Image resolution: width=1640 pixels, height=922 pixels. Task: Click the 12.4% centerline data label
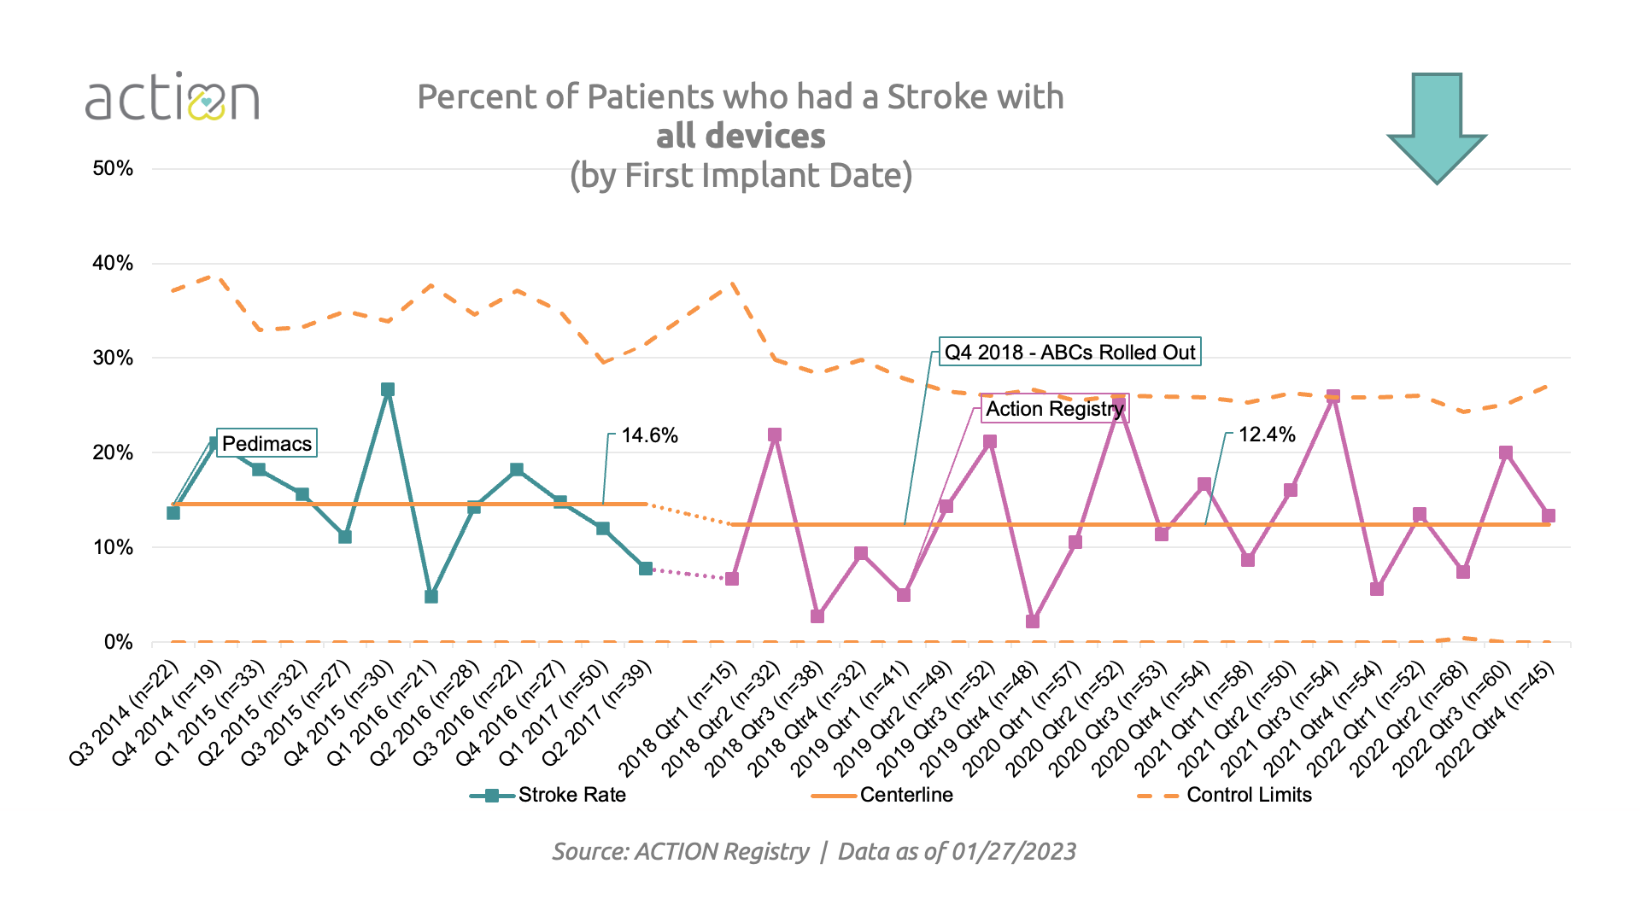tap(1267, 435)
